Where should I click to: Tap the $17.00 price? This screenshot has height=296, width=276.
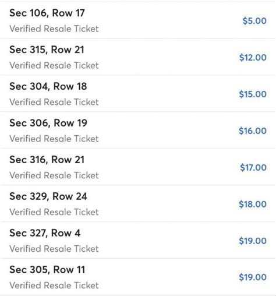(253, 167)
